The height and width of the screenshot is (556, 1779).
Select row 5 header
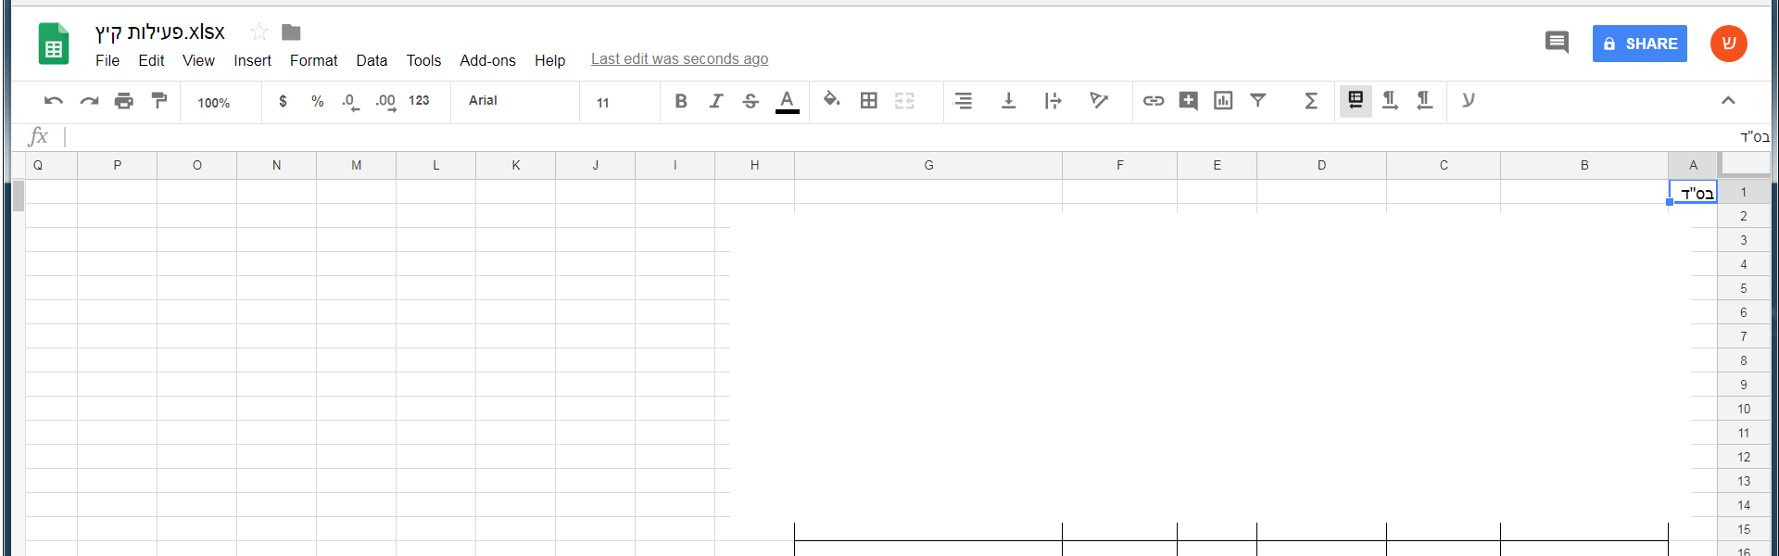pyautogui.click(x=1743, y=288)
